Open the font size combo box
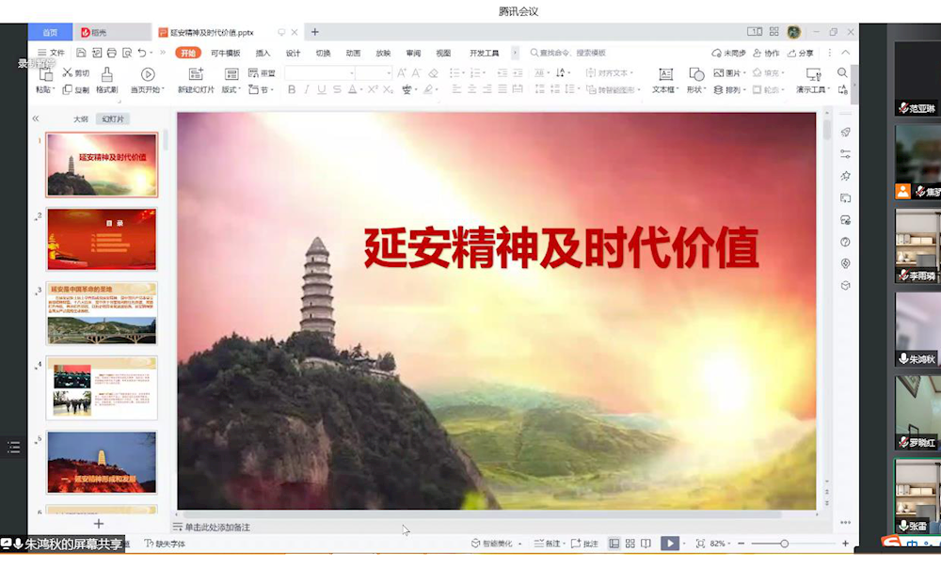This screenshot has width=941, height=568. (374, 73)
